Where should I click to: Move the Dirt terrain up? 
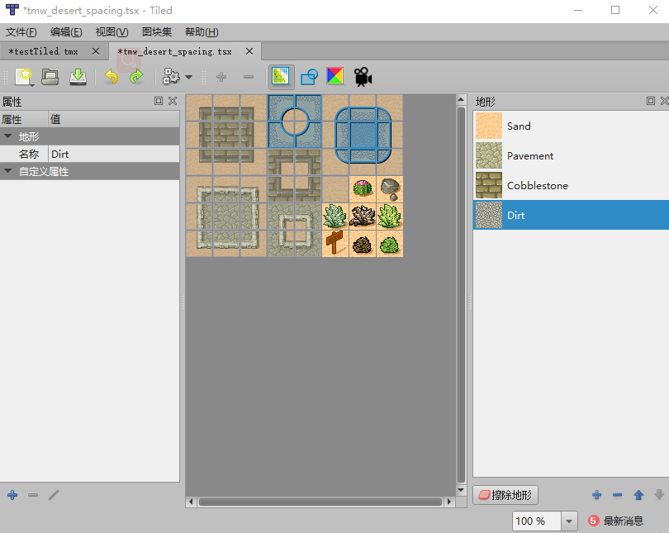coord(638,495)
